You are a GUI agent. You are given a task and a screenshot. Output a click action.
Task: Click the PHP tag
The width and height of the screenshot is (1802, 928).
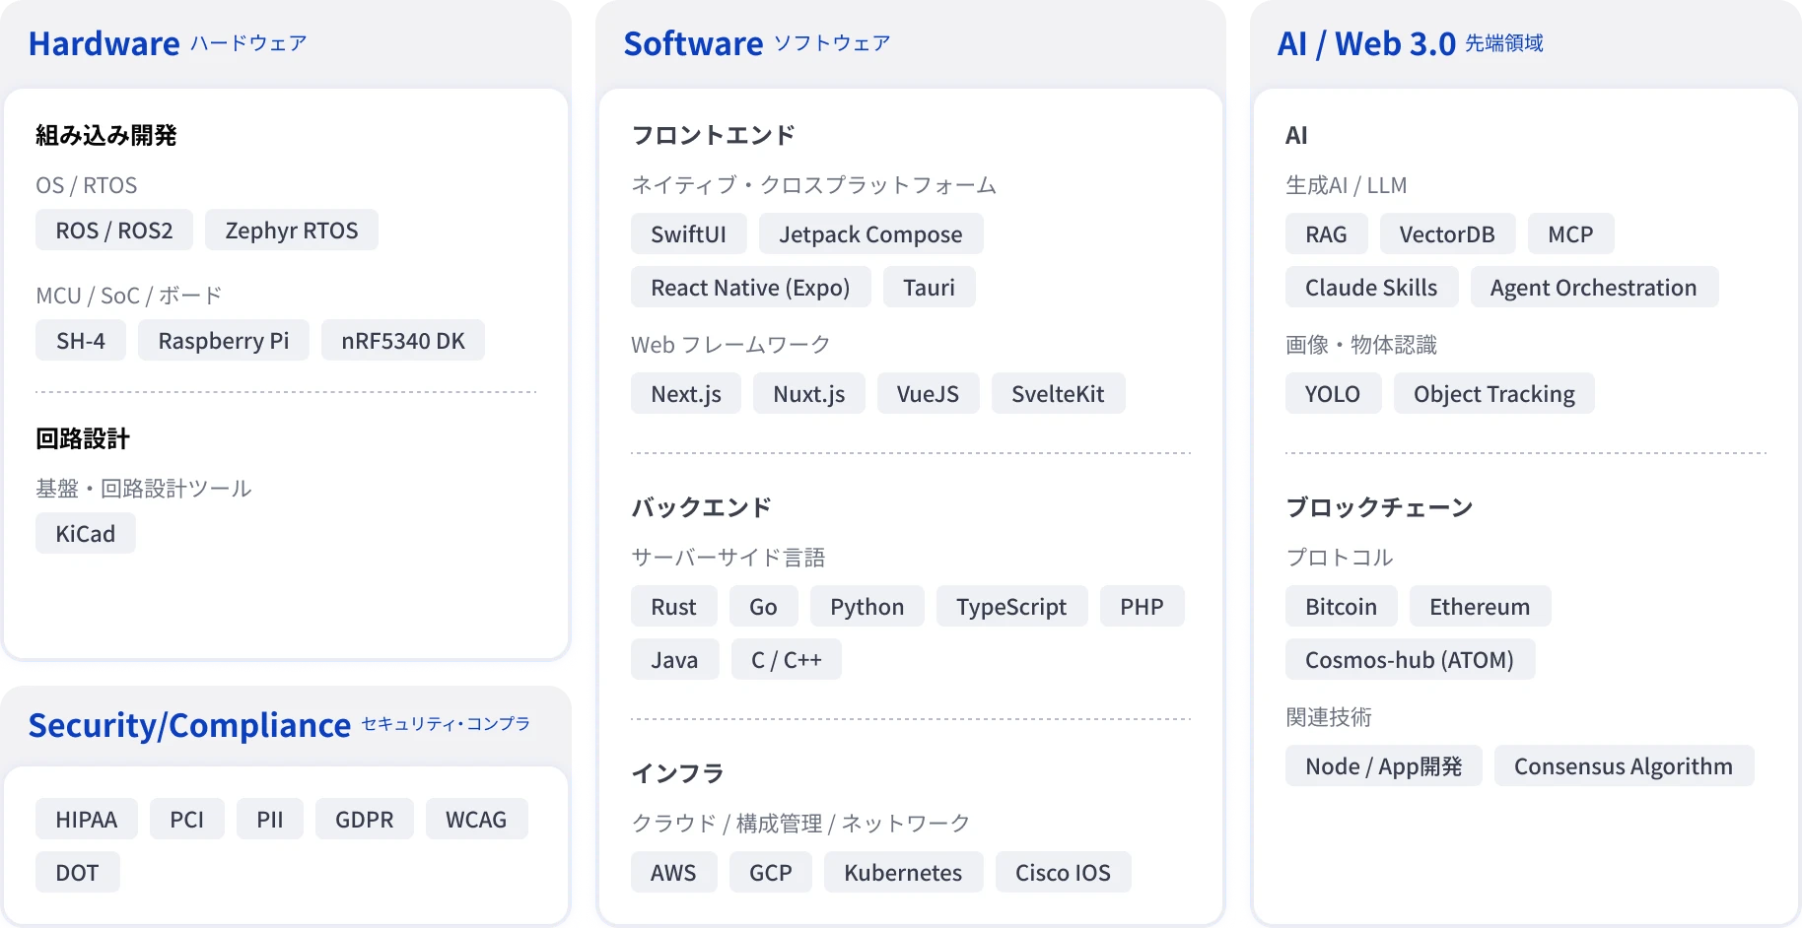[x=1143, y=606]
